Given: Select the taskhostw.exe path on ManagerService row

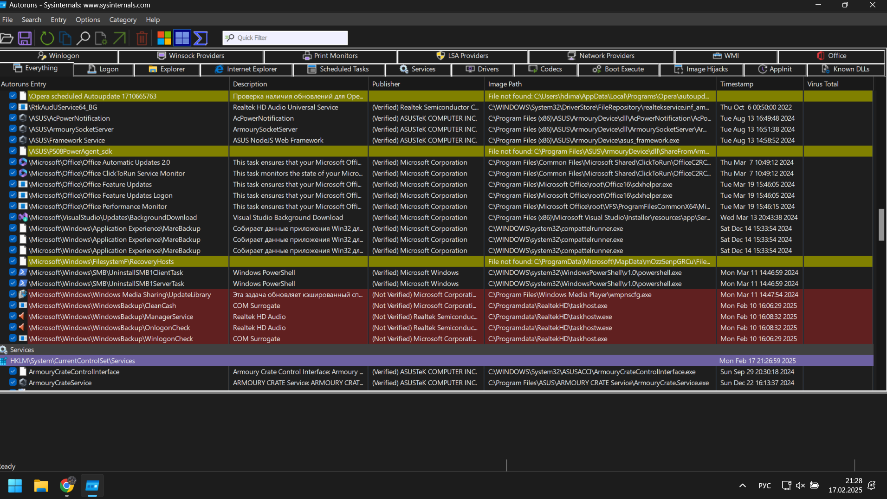Looking at the screenshot, I should pyautogui.click(x=550, y=317).
